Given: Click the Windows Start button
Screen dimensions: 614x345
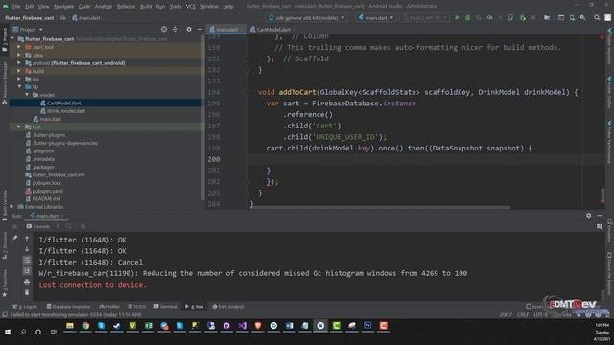Looking at the screenshot, I should [8, 332].
